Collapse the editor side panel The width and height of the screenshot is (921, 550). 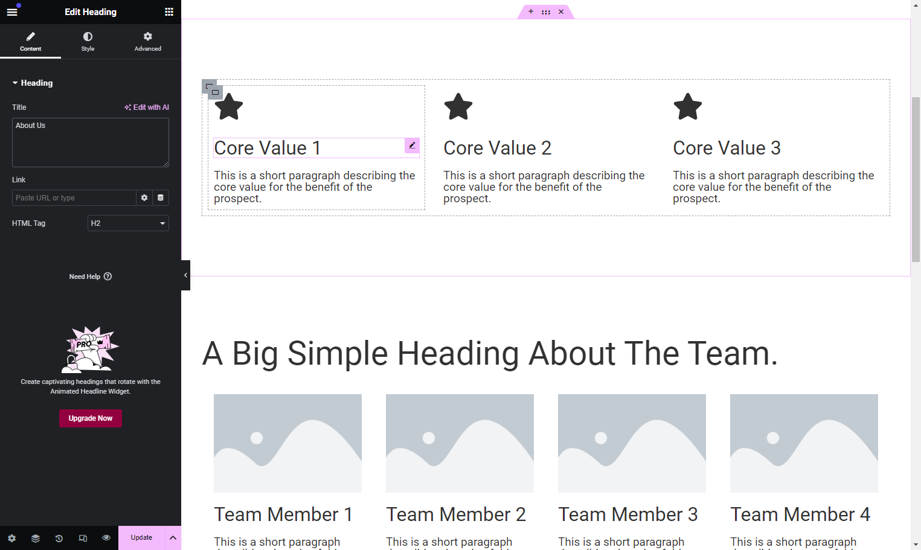[x=185, y=275]
